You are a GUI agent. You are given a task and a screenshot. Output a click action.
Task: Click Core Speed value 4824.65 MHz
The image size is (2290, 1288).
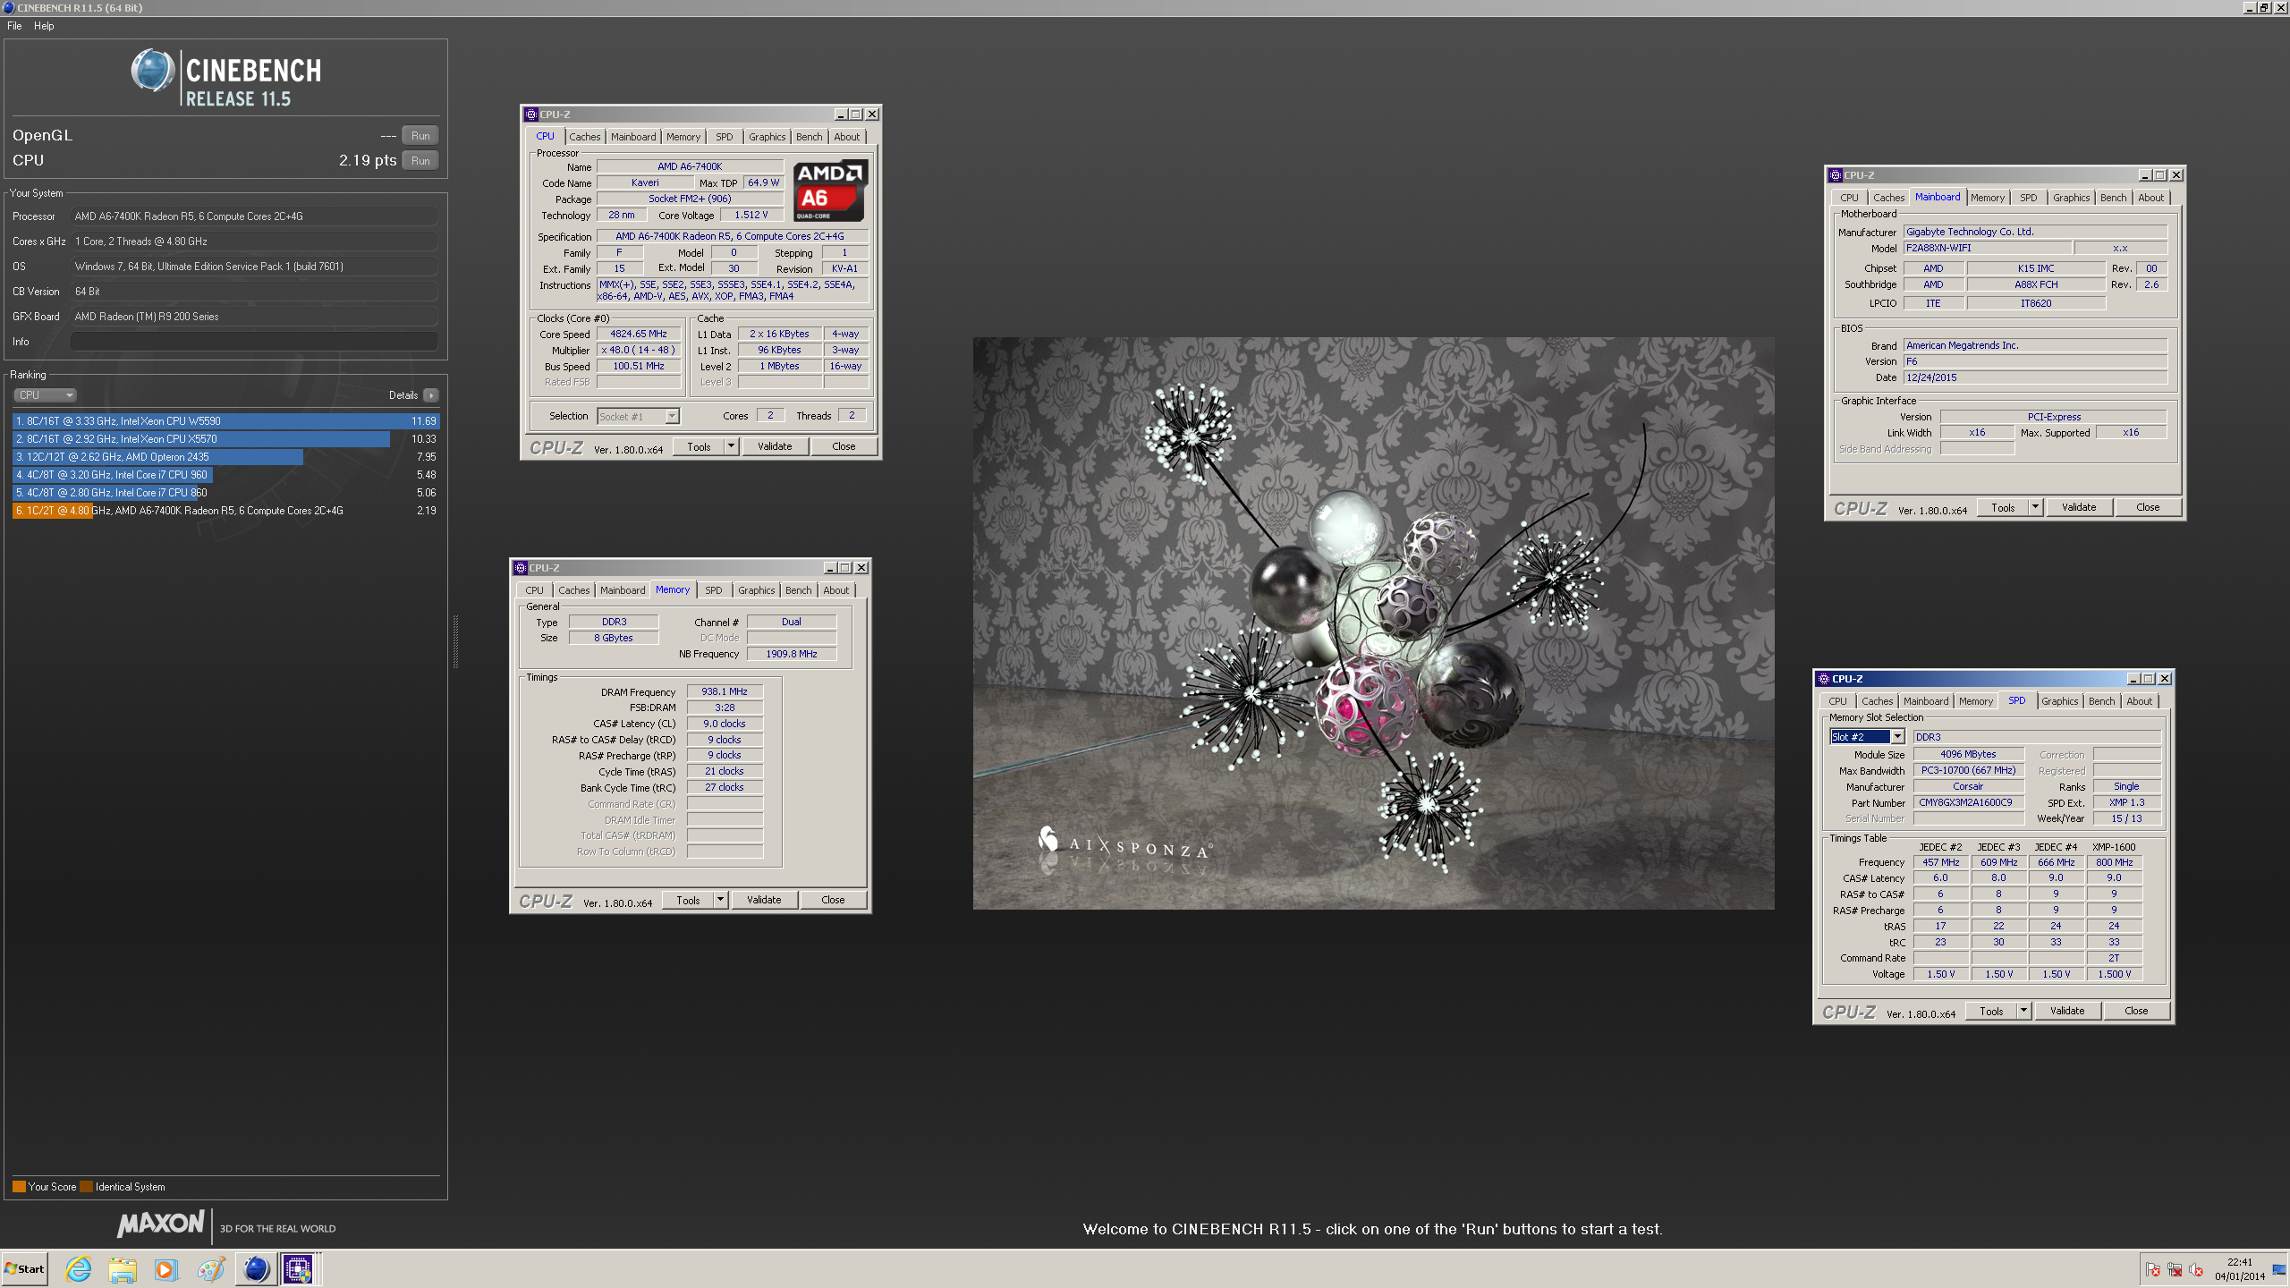[x=639, y=335]
